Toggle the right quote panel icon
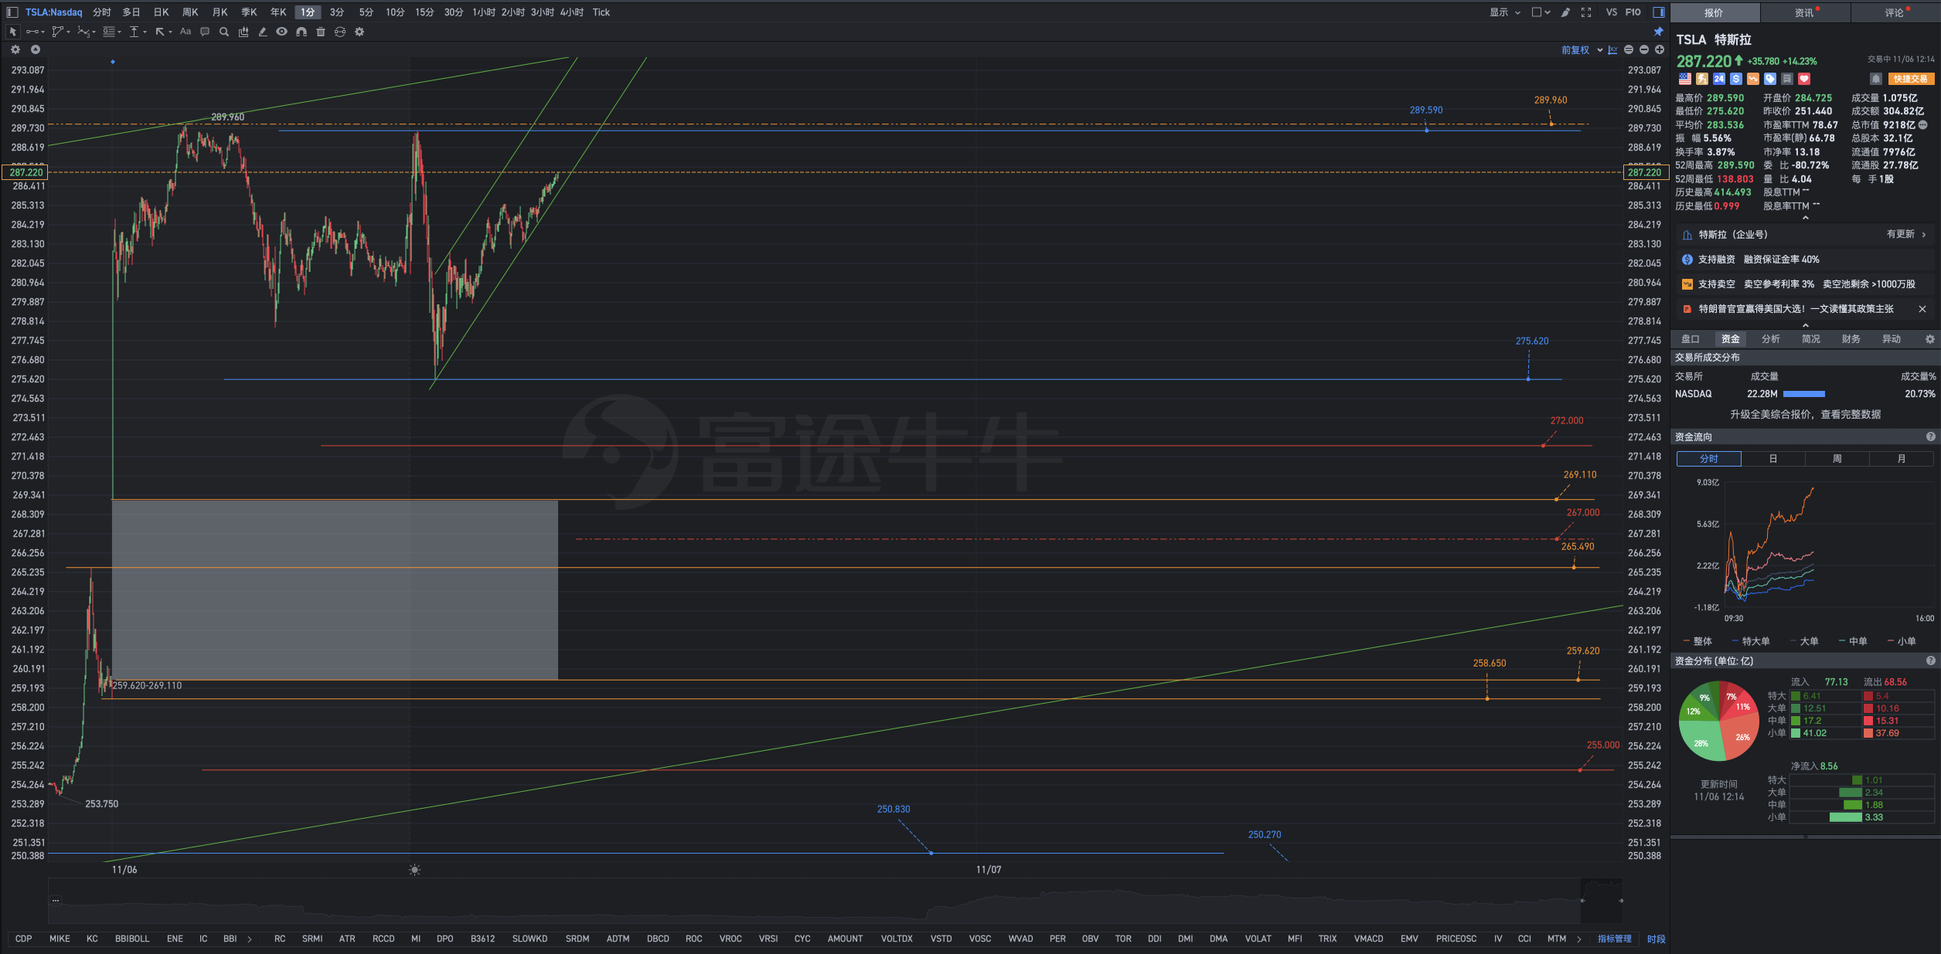 click(x=1659, y=12)
